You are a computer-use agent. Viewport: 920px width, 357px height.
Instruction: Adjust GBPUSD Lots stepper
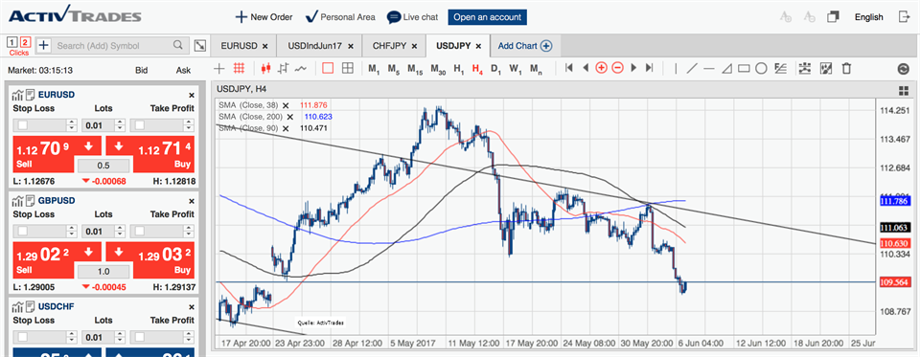[120, 232]
